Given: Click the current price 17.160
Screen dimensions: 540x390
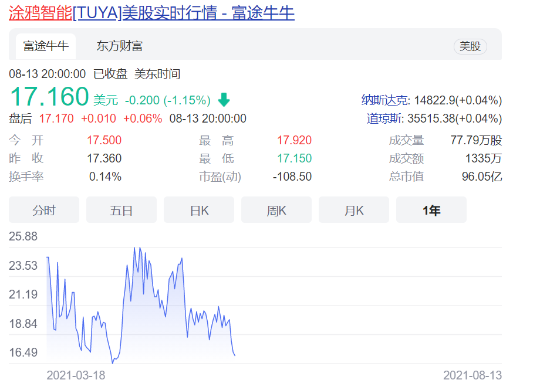Looking at the screenshot, I should click(x=49, y=96).
